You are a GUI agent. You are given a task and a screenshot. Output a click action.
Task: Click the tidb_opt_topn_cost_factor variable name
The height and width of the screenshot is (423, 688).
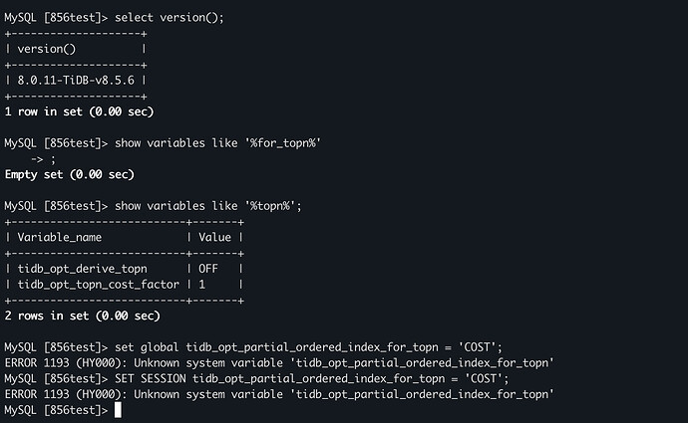click(x=99, y=285)
